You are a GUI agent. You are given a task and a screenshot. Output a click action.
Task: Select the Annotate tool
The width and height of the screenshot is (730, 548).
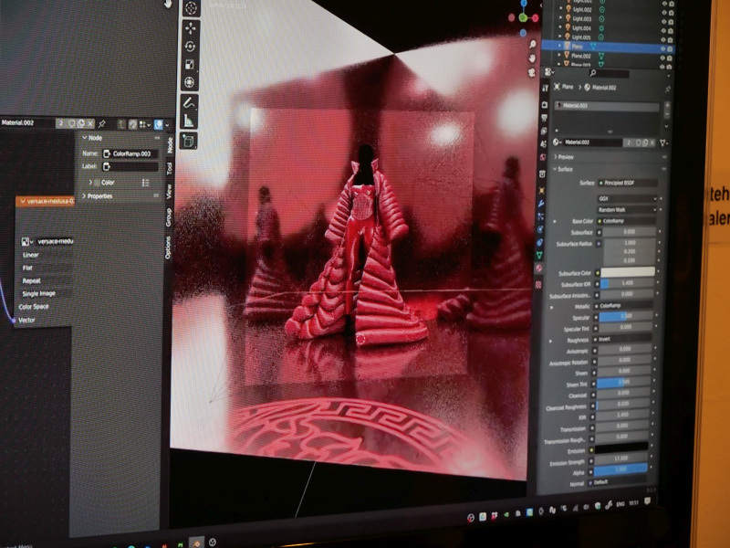pos(189,102)
